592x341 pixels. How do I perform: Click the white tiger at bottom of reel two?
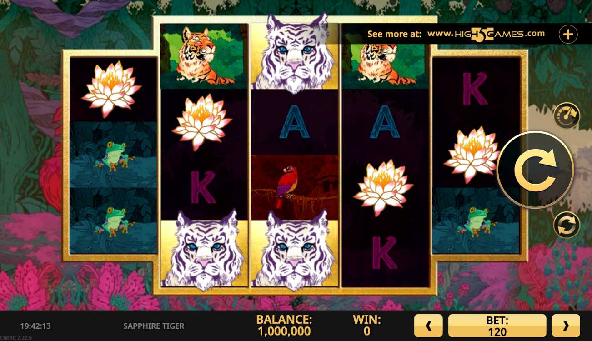[204, 250]
